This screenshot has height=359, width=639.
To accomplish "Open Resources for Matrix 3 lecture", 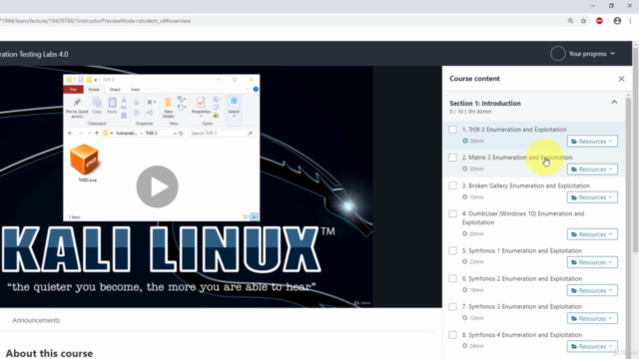I will (x=592, y=170).
